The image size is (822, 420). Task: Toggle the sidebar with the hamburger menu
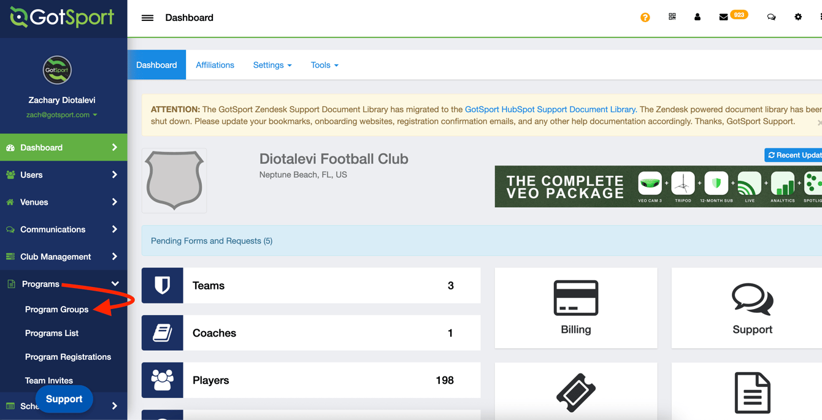[147, 17]
